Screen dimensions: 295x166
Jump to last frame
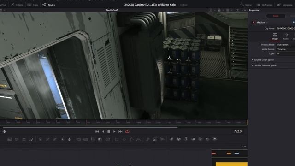click(x=120, y=131)
